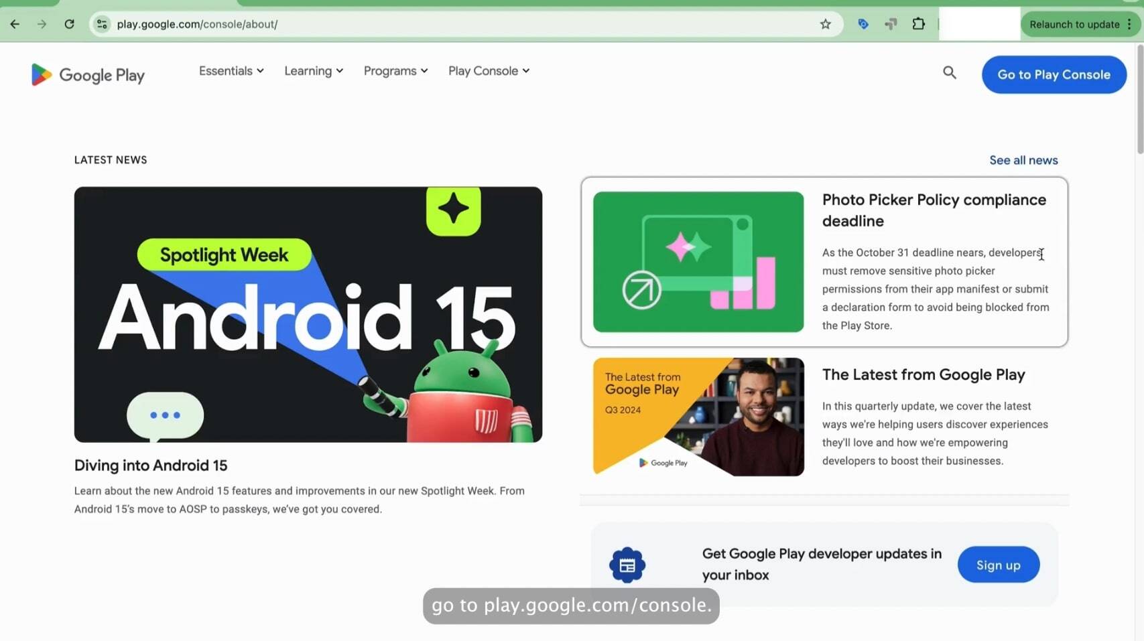Click the Google Play logo
Screen dimensions: 1144x641
87,74
